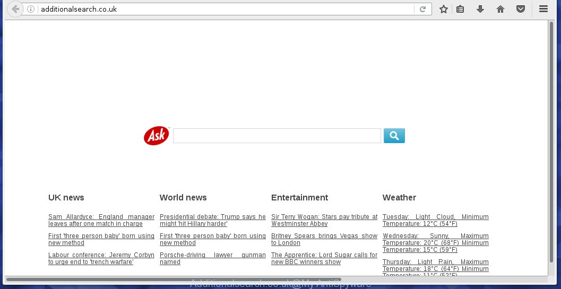Image resolution: width=561 pixels, height=289 pixels.
Task: Open Sir Terry Wogan tribute link
Action: point(324,220)
